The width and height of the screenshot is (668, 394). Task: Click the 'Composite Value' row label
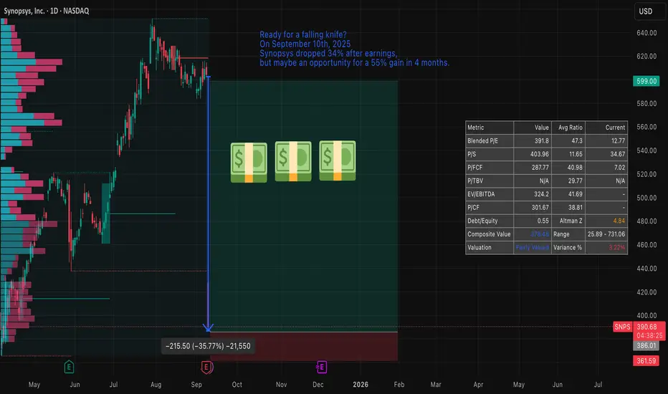(x=489, y=234)
